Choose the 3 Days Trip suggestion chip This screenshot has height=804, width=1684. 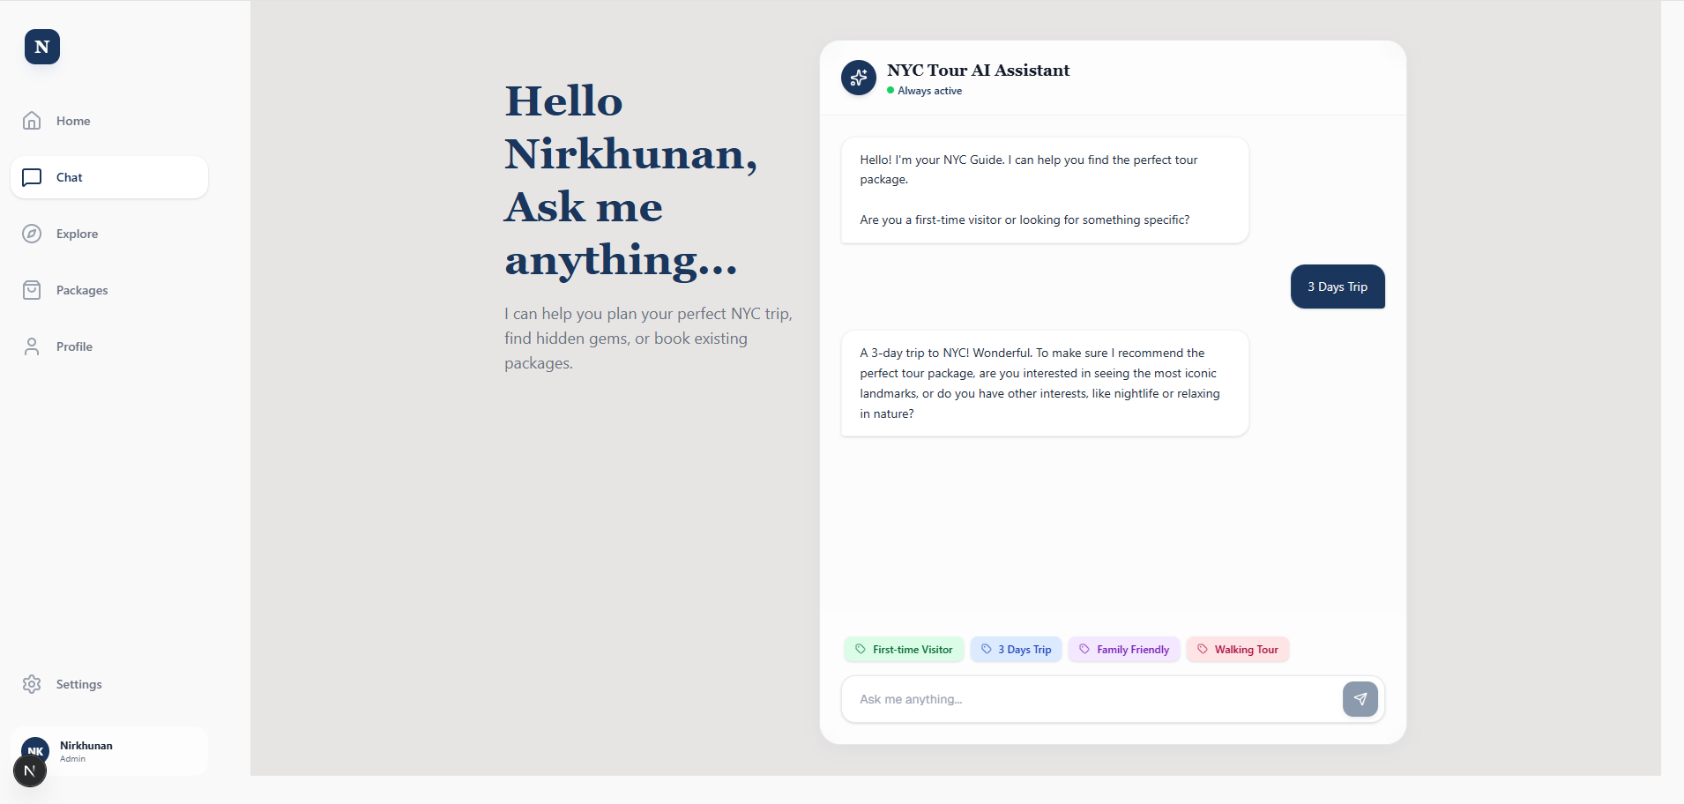pos(1016,650)
